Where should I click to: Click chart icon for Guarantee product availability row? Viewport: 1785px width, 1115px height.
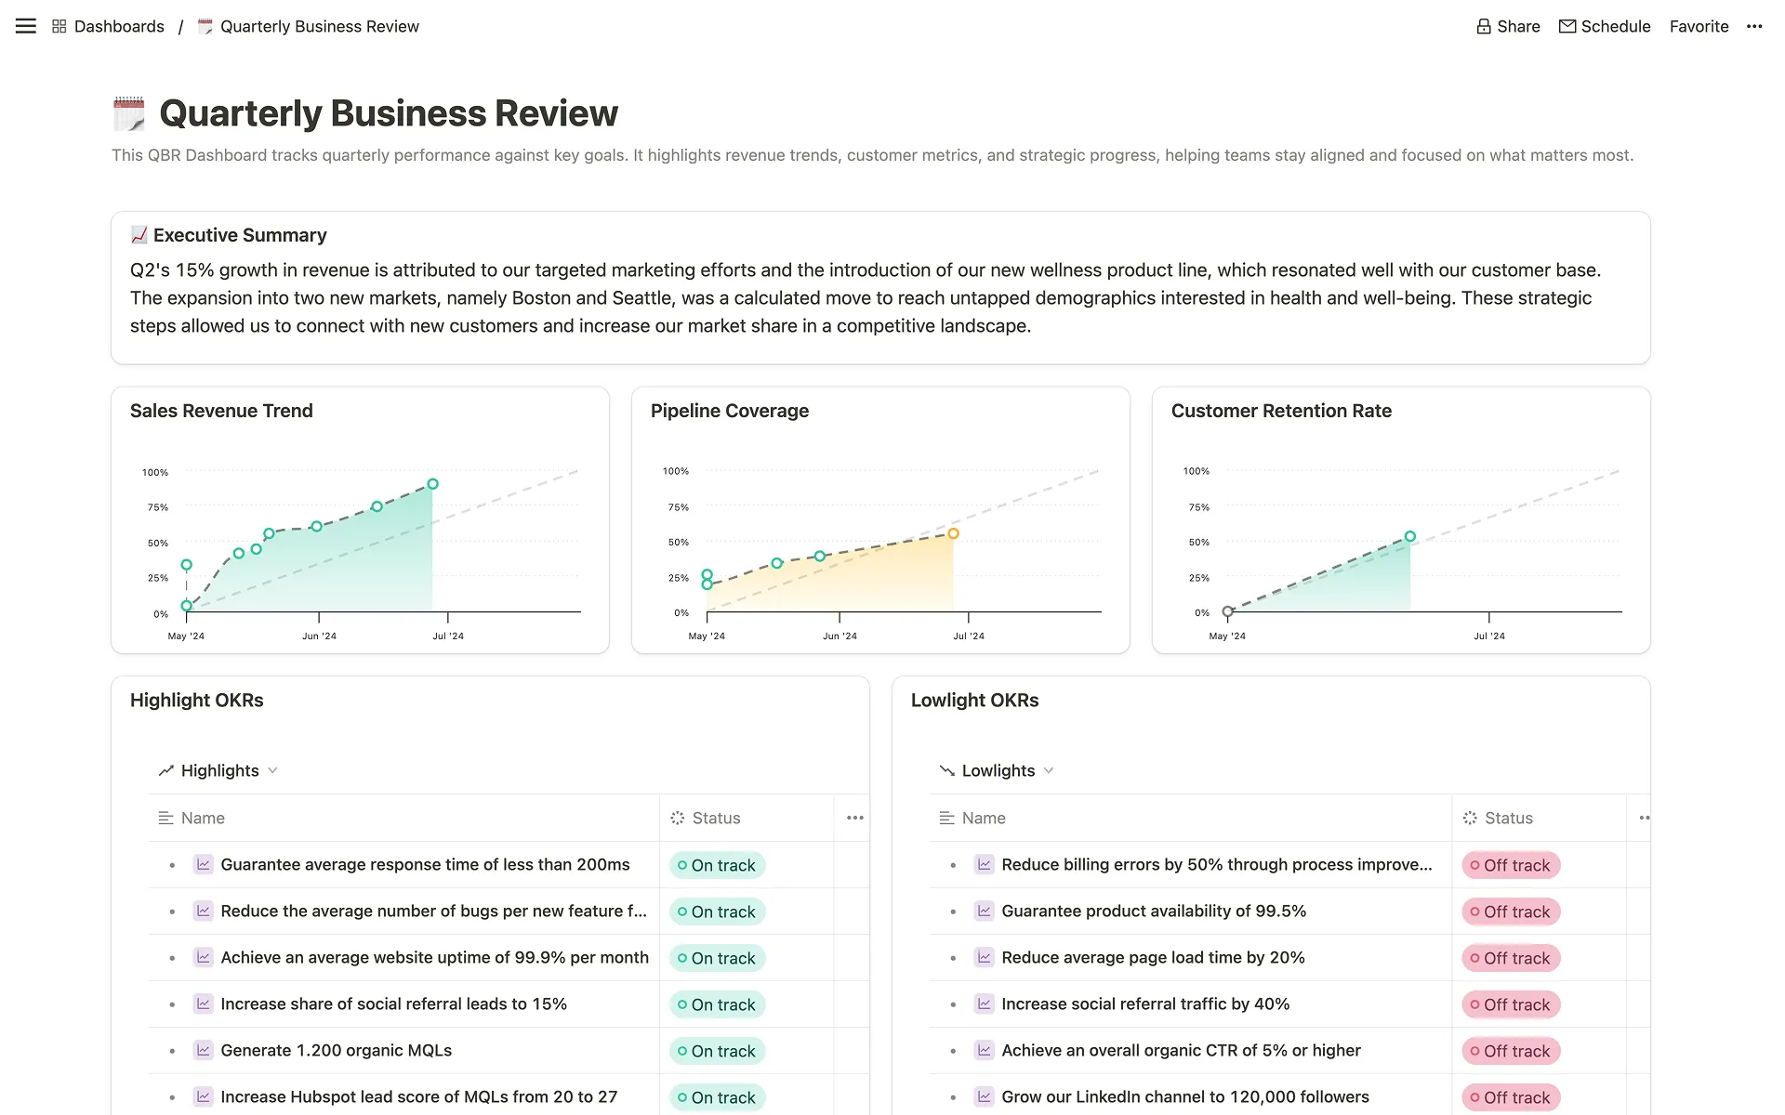[x=985, y=911]
